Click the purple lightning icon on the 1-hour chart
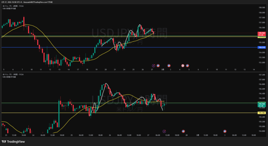 [x=164, y=131]
